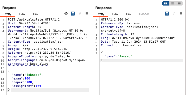The height and width of the screenshot is (95, 186).
Task: Click the User-Agent header line
Action: tap(48, 34)
